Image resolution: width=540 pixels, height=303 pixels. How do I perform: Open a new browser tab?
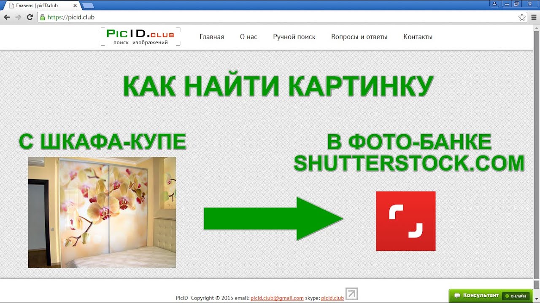88,5
